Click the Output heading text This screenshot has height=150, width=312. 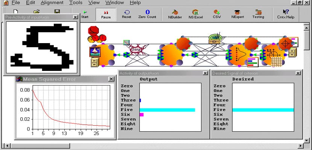[x=148, y=79]
